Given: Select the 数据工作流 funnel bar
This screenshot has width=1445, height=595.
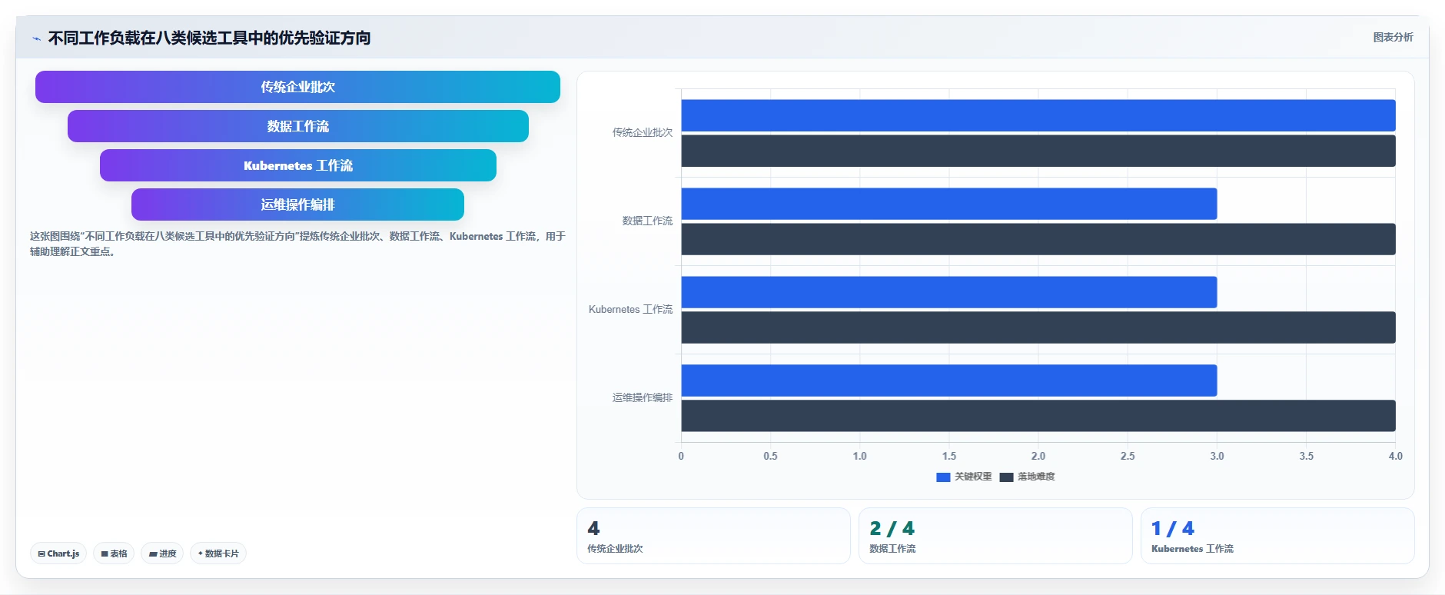Looking at the screenshot, I should [298, 126].
